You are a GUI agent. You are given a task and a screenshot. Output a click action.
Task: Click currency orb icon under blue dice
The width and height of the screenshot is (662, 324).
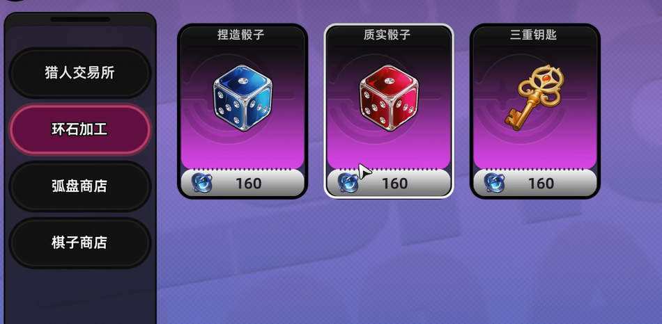point(202,184)
